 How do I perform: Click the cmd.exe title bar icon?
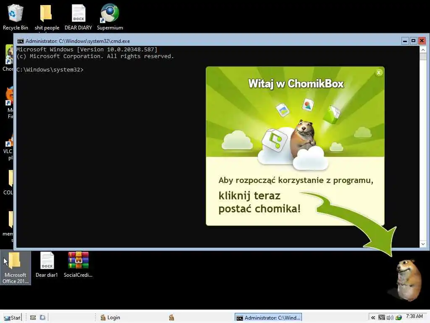pos(20,41)
